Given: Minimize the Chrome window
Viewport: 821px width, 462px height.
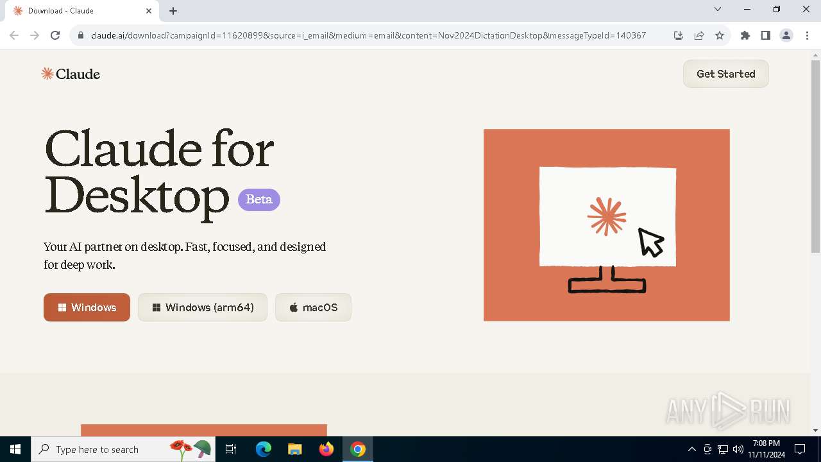Looking at the screenshot, I should (747, 10).
